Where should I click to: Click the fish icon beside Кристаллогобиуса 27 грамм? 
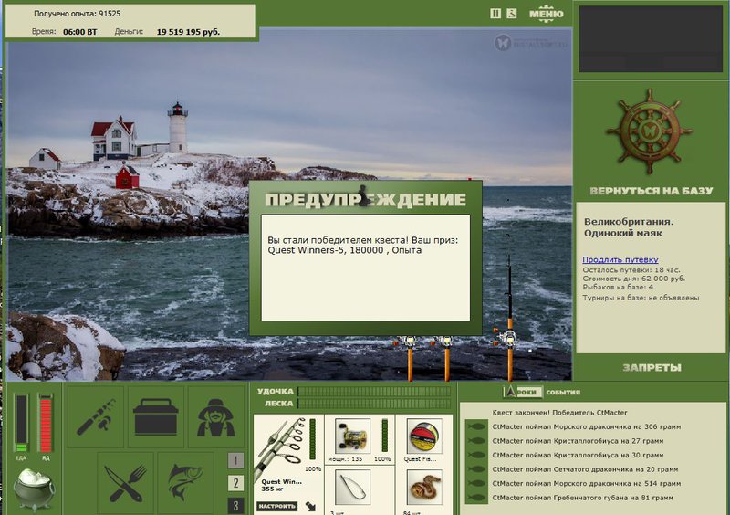point(476,441)
